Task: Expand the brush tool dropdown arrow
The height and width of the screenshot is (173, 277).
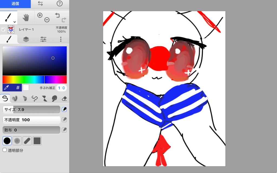Action: [15, 22]
